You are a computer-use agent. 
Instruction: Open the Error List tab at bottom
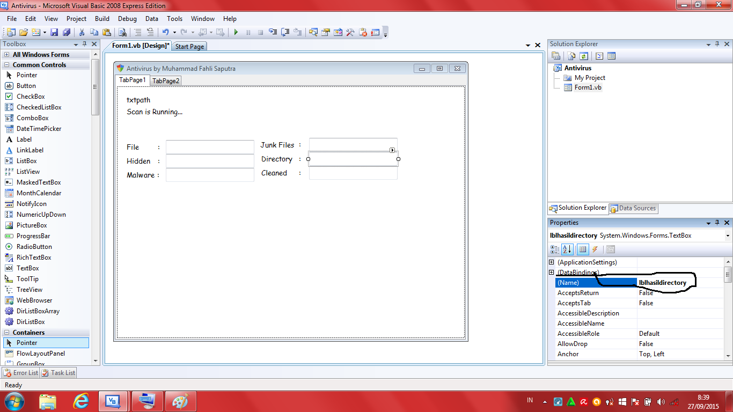pos(21,373)
